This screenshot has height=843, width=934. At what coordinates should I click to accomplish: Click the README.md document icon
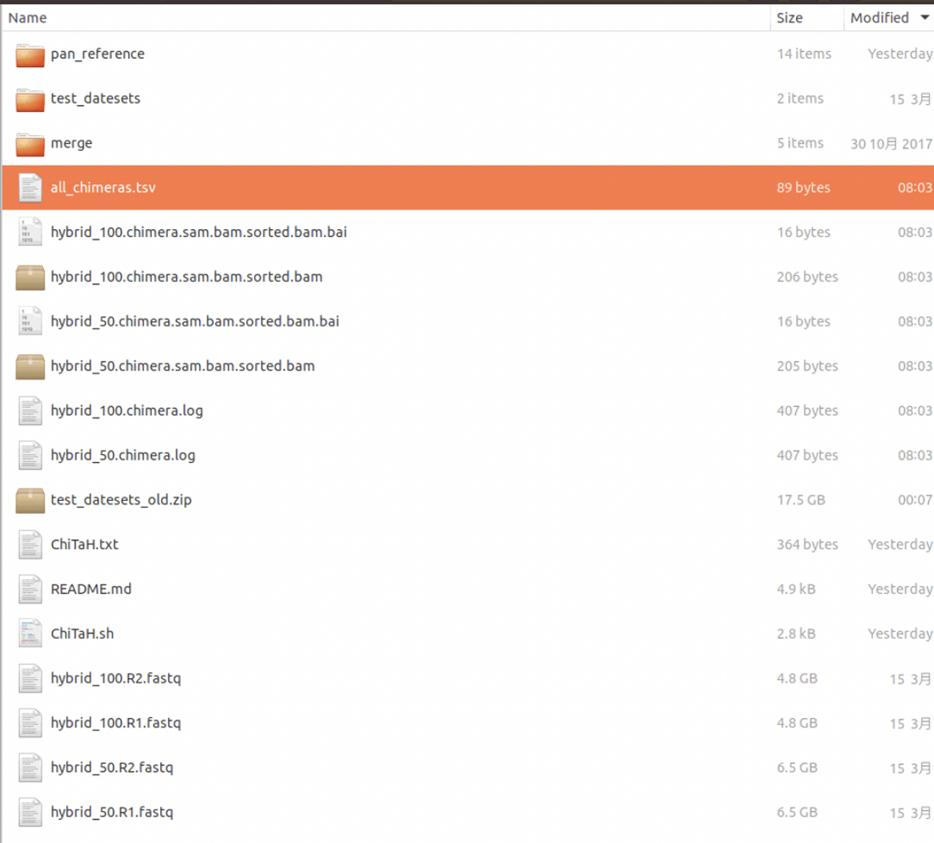30,589
